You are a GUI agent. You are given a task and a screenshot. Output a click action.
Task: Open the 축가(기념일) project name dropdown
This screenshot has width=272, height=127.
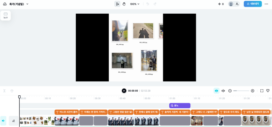[19, 4]
